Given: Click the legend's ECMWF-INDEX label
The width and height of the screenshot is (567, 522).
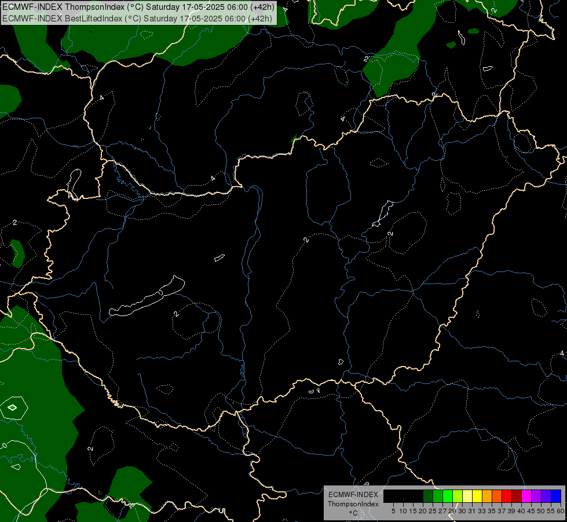Looking at the screenshot, I should pyautogui.click(x=353, y=495).
